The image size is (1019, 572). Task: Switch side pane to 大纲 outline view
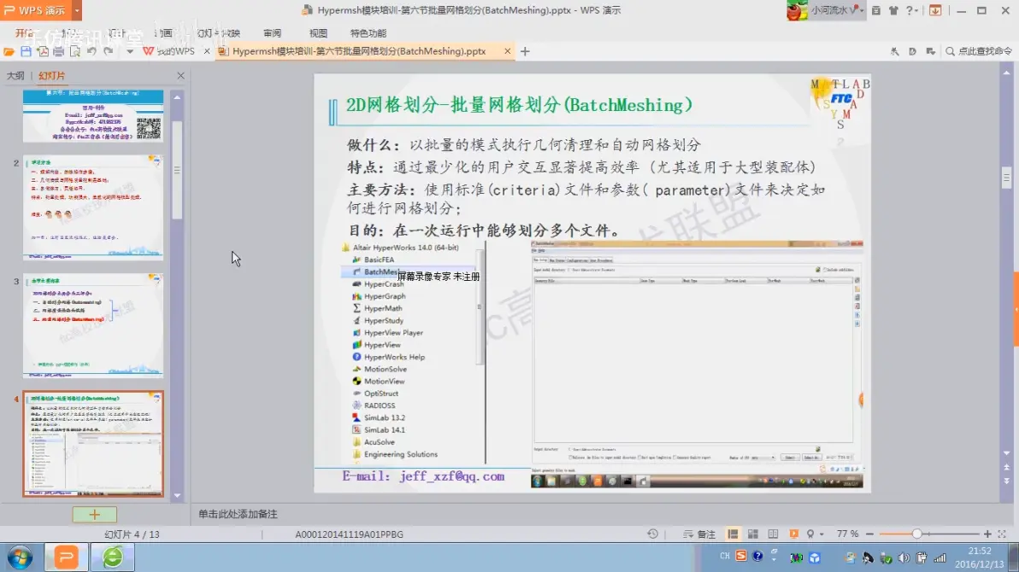pyautogui.click(x=15, y=76)
